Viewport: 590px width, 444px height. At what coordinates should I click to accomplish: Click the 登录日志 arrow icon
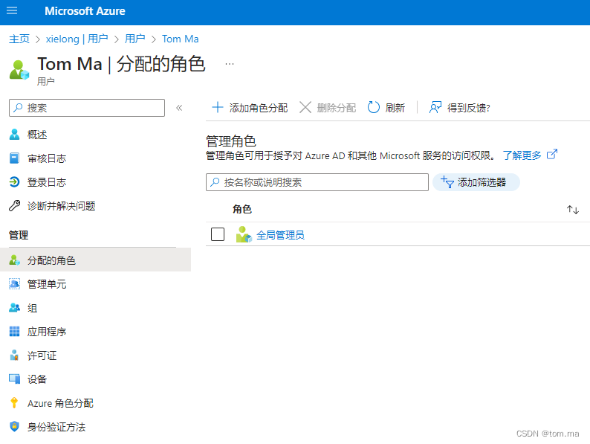point(14,182)
